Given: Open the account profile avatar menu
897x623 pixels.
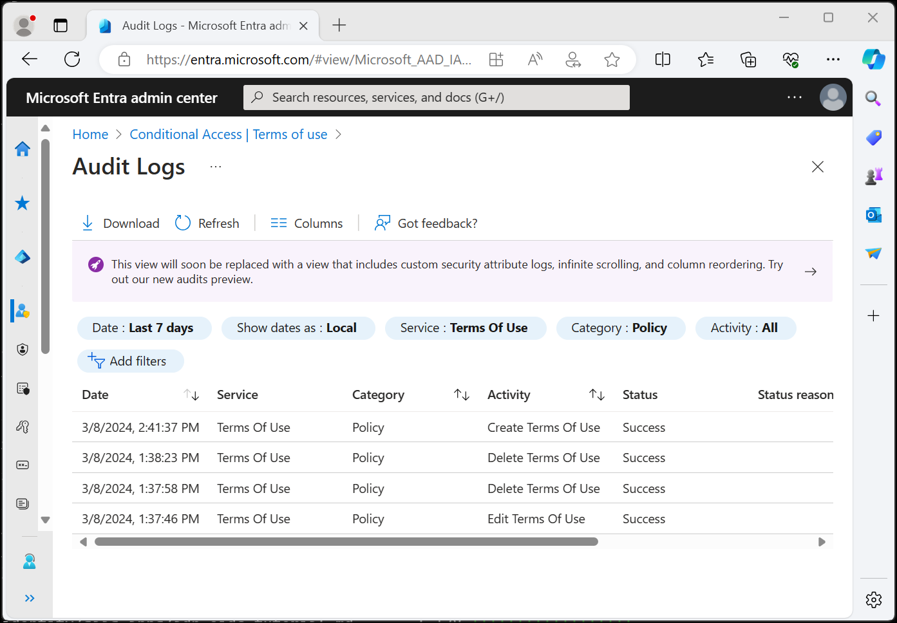Looking at the screenshot, I should pyautogui.click(x=833, y=97).
